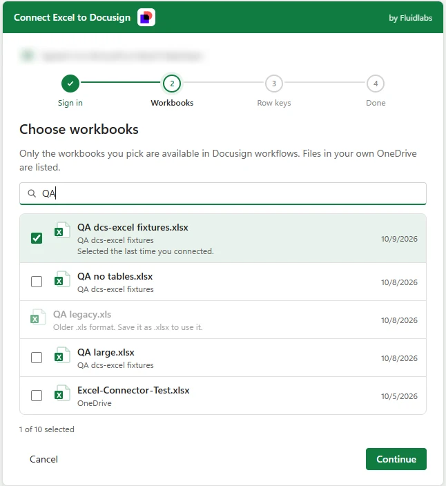Click the date on QA legacy.xls row
Viewport: 446px width, 486px height.
(x=399, y=320)
